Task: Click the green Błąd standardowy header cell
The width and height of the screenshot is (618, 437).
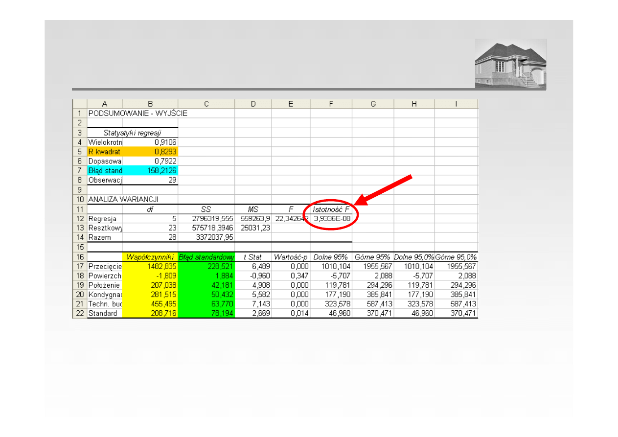Action: click(x=206, y=257)
